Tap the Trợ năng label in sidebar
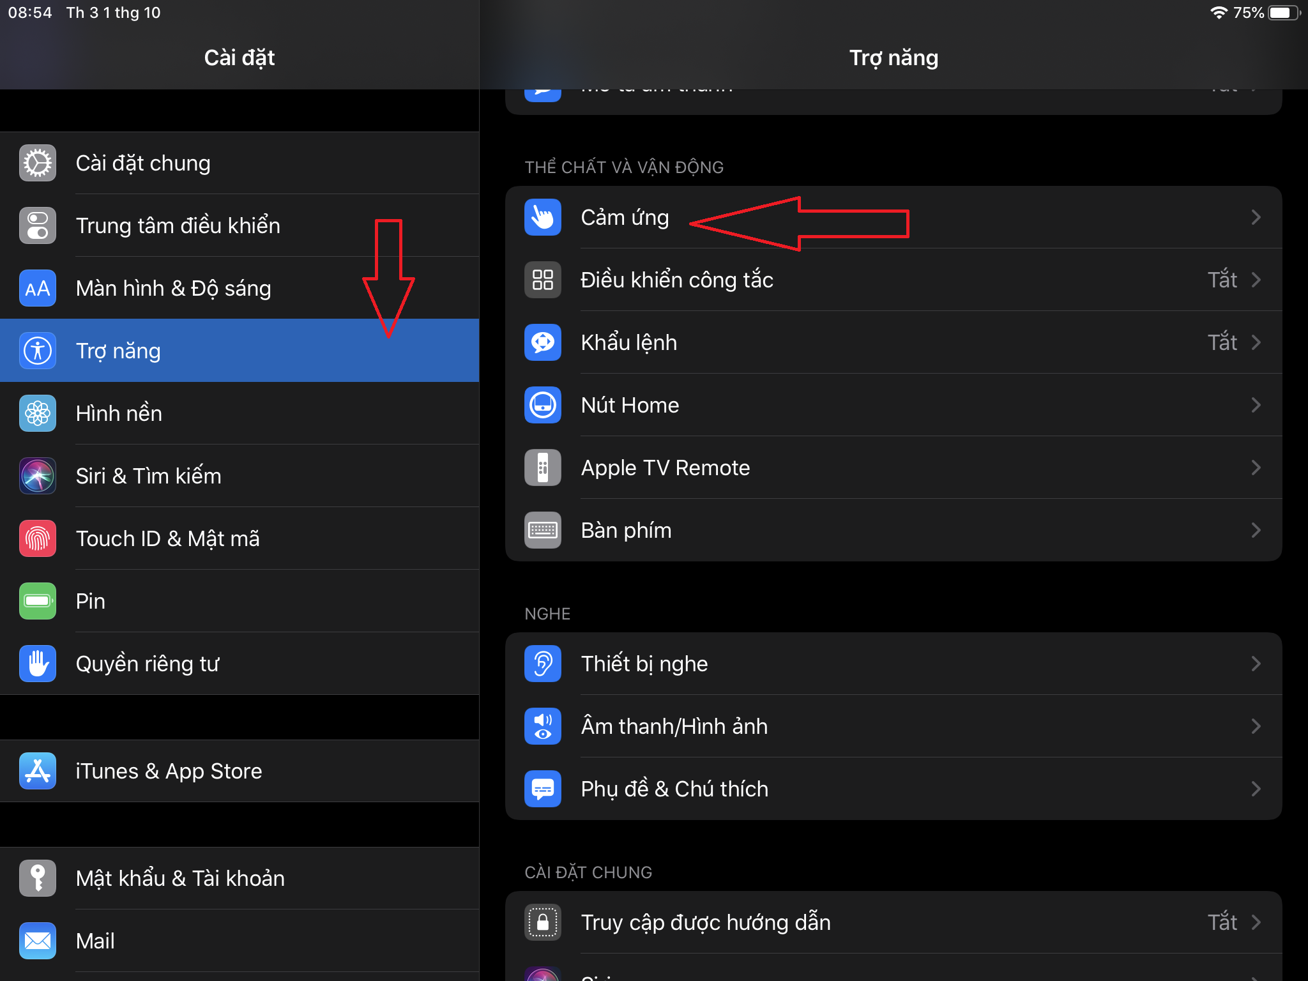 [x=118, y=351]
